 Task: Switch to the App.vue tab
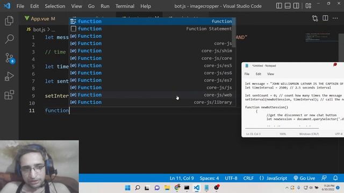click(40, 19)
